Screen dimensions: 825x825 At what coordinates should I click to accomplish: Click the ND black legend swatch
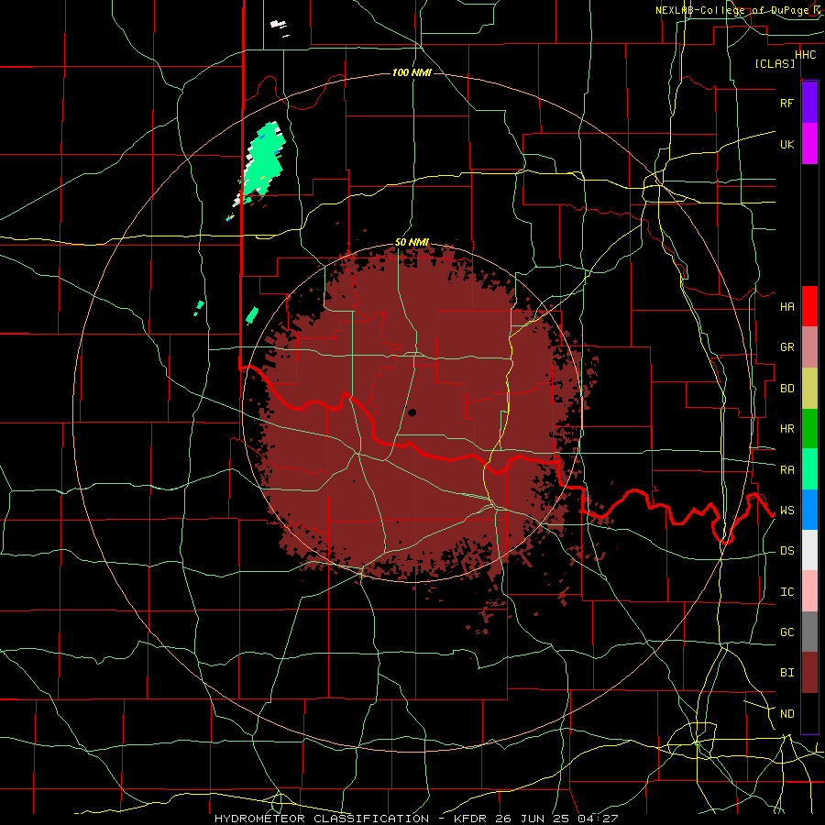click(x=809, y=713)
